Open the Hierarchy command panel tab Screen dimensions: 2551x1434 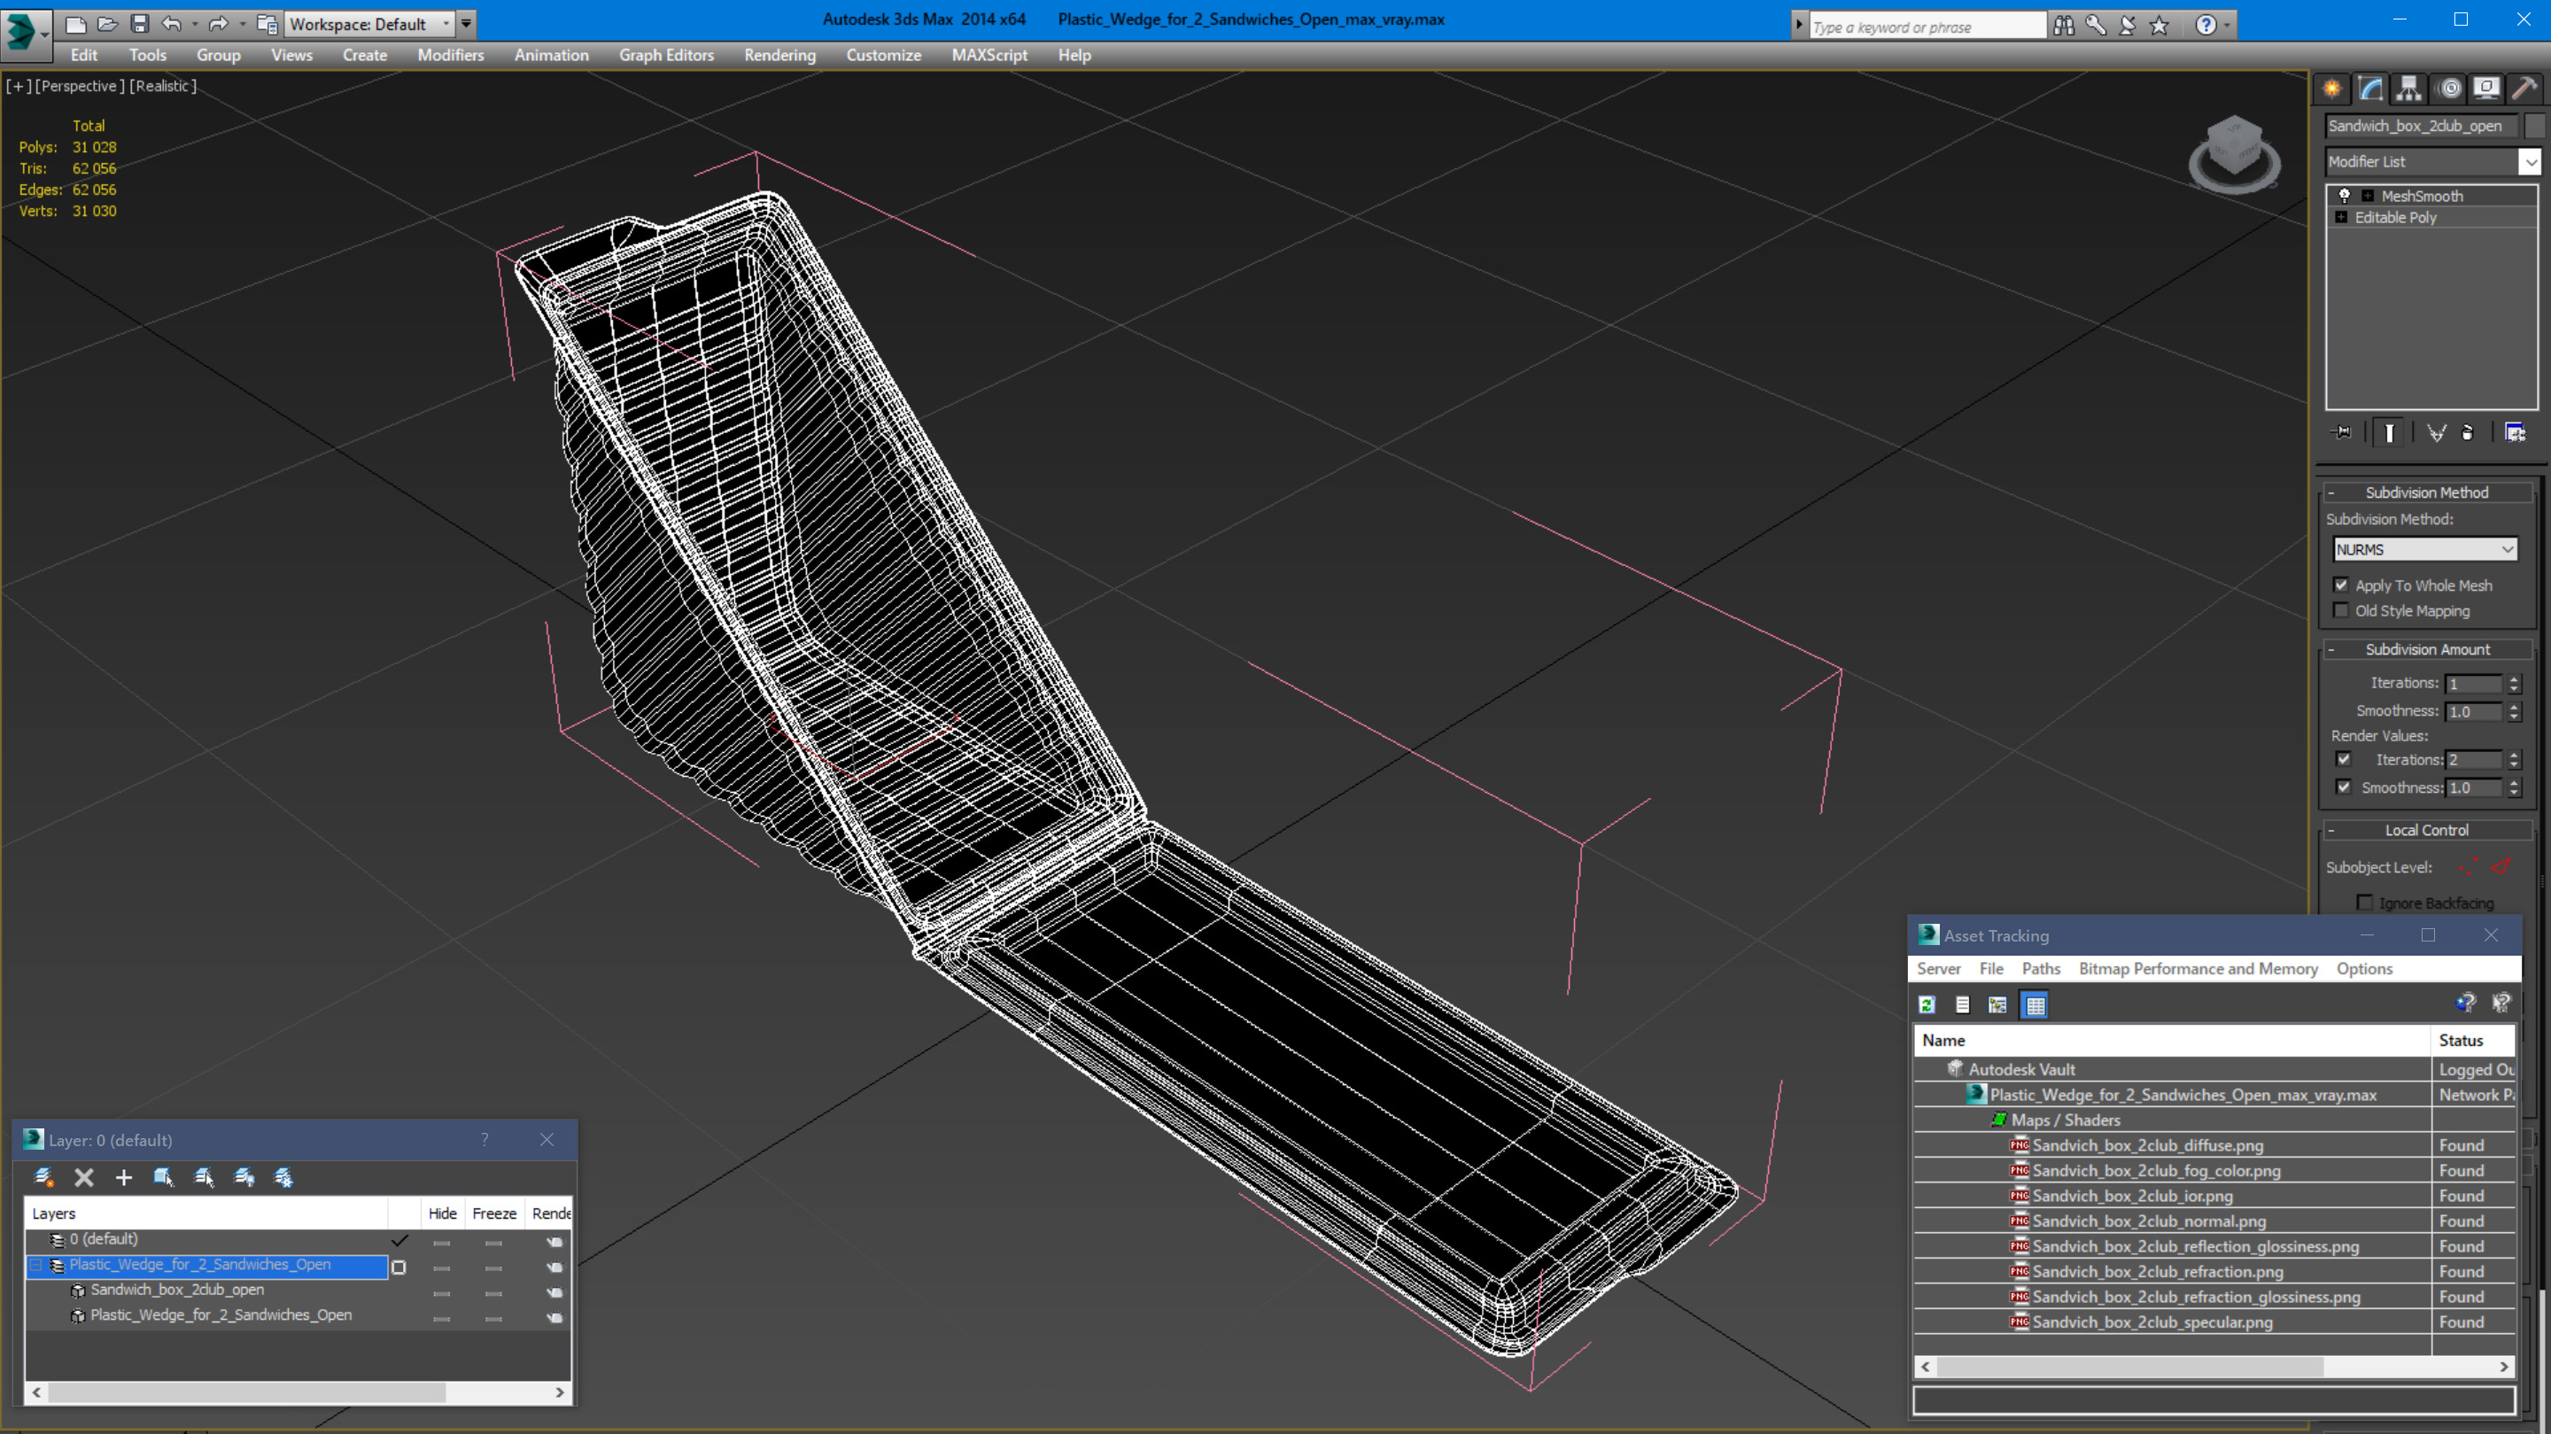click(x=2408, y=89)
